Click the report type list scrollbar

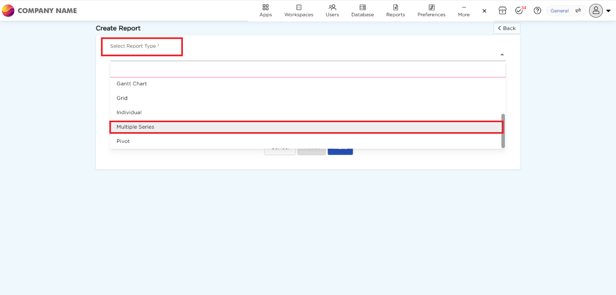503,131
